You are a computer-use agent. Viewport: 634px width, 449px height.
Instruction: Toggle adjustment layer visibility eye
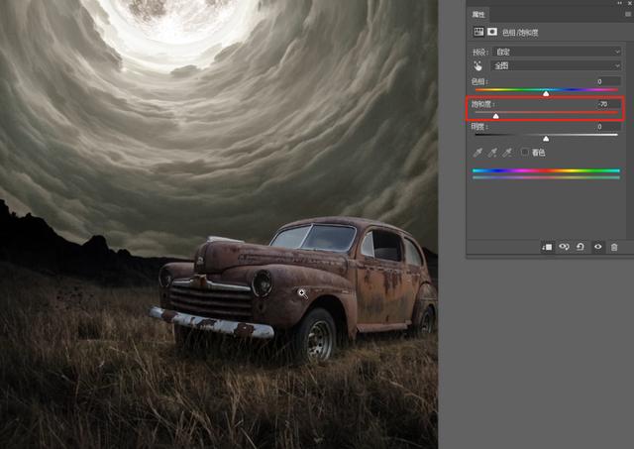[x=598, y=247]
